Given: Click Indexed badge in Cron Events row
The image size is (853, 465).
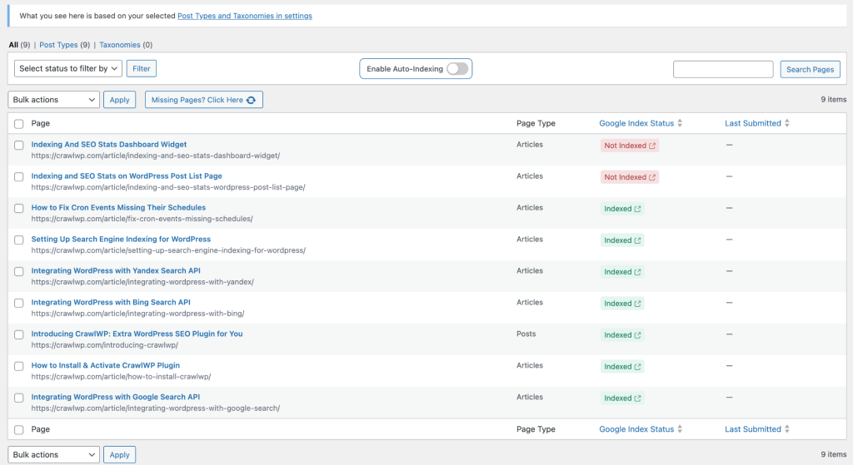Looking at the screenshot, I should 622,209.
